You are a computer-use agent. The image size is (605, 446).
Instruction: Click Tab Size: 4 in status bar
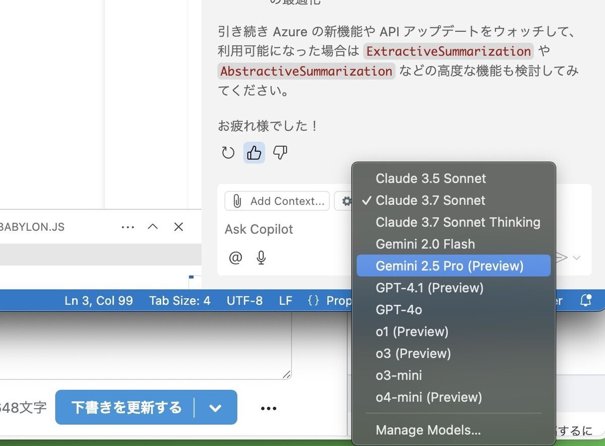click(x=180, y=301)
